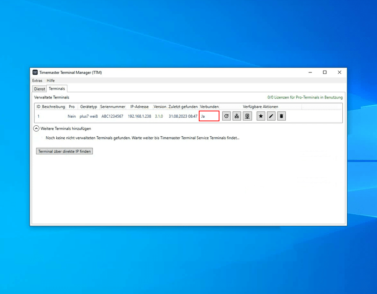Click the TTM application icon in title bar

pos(35,72)
